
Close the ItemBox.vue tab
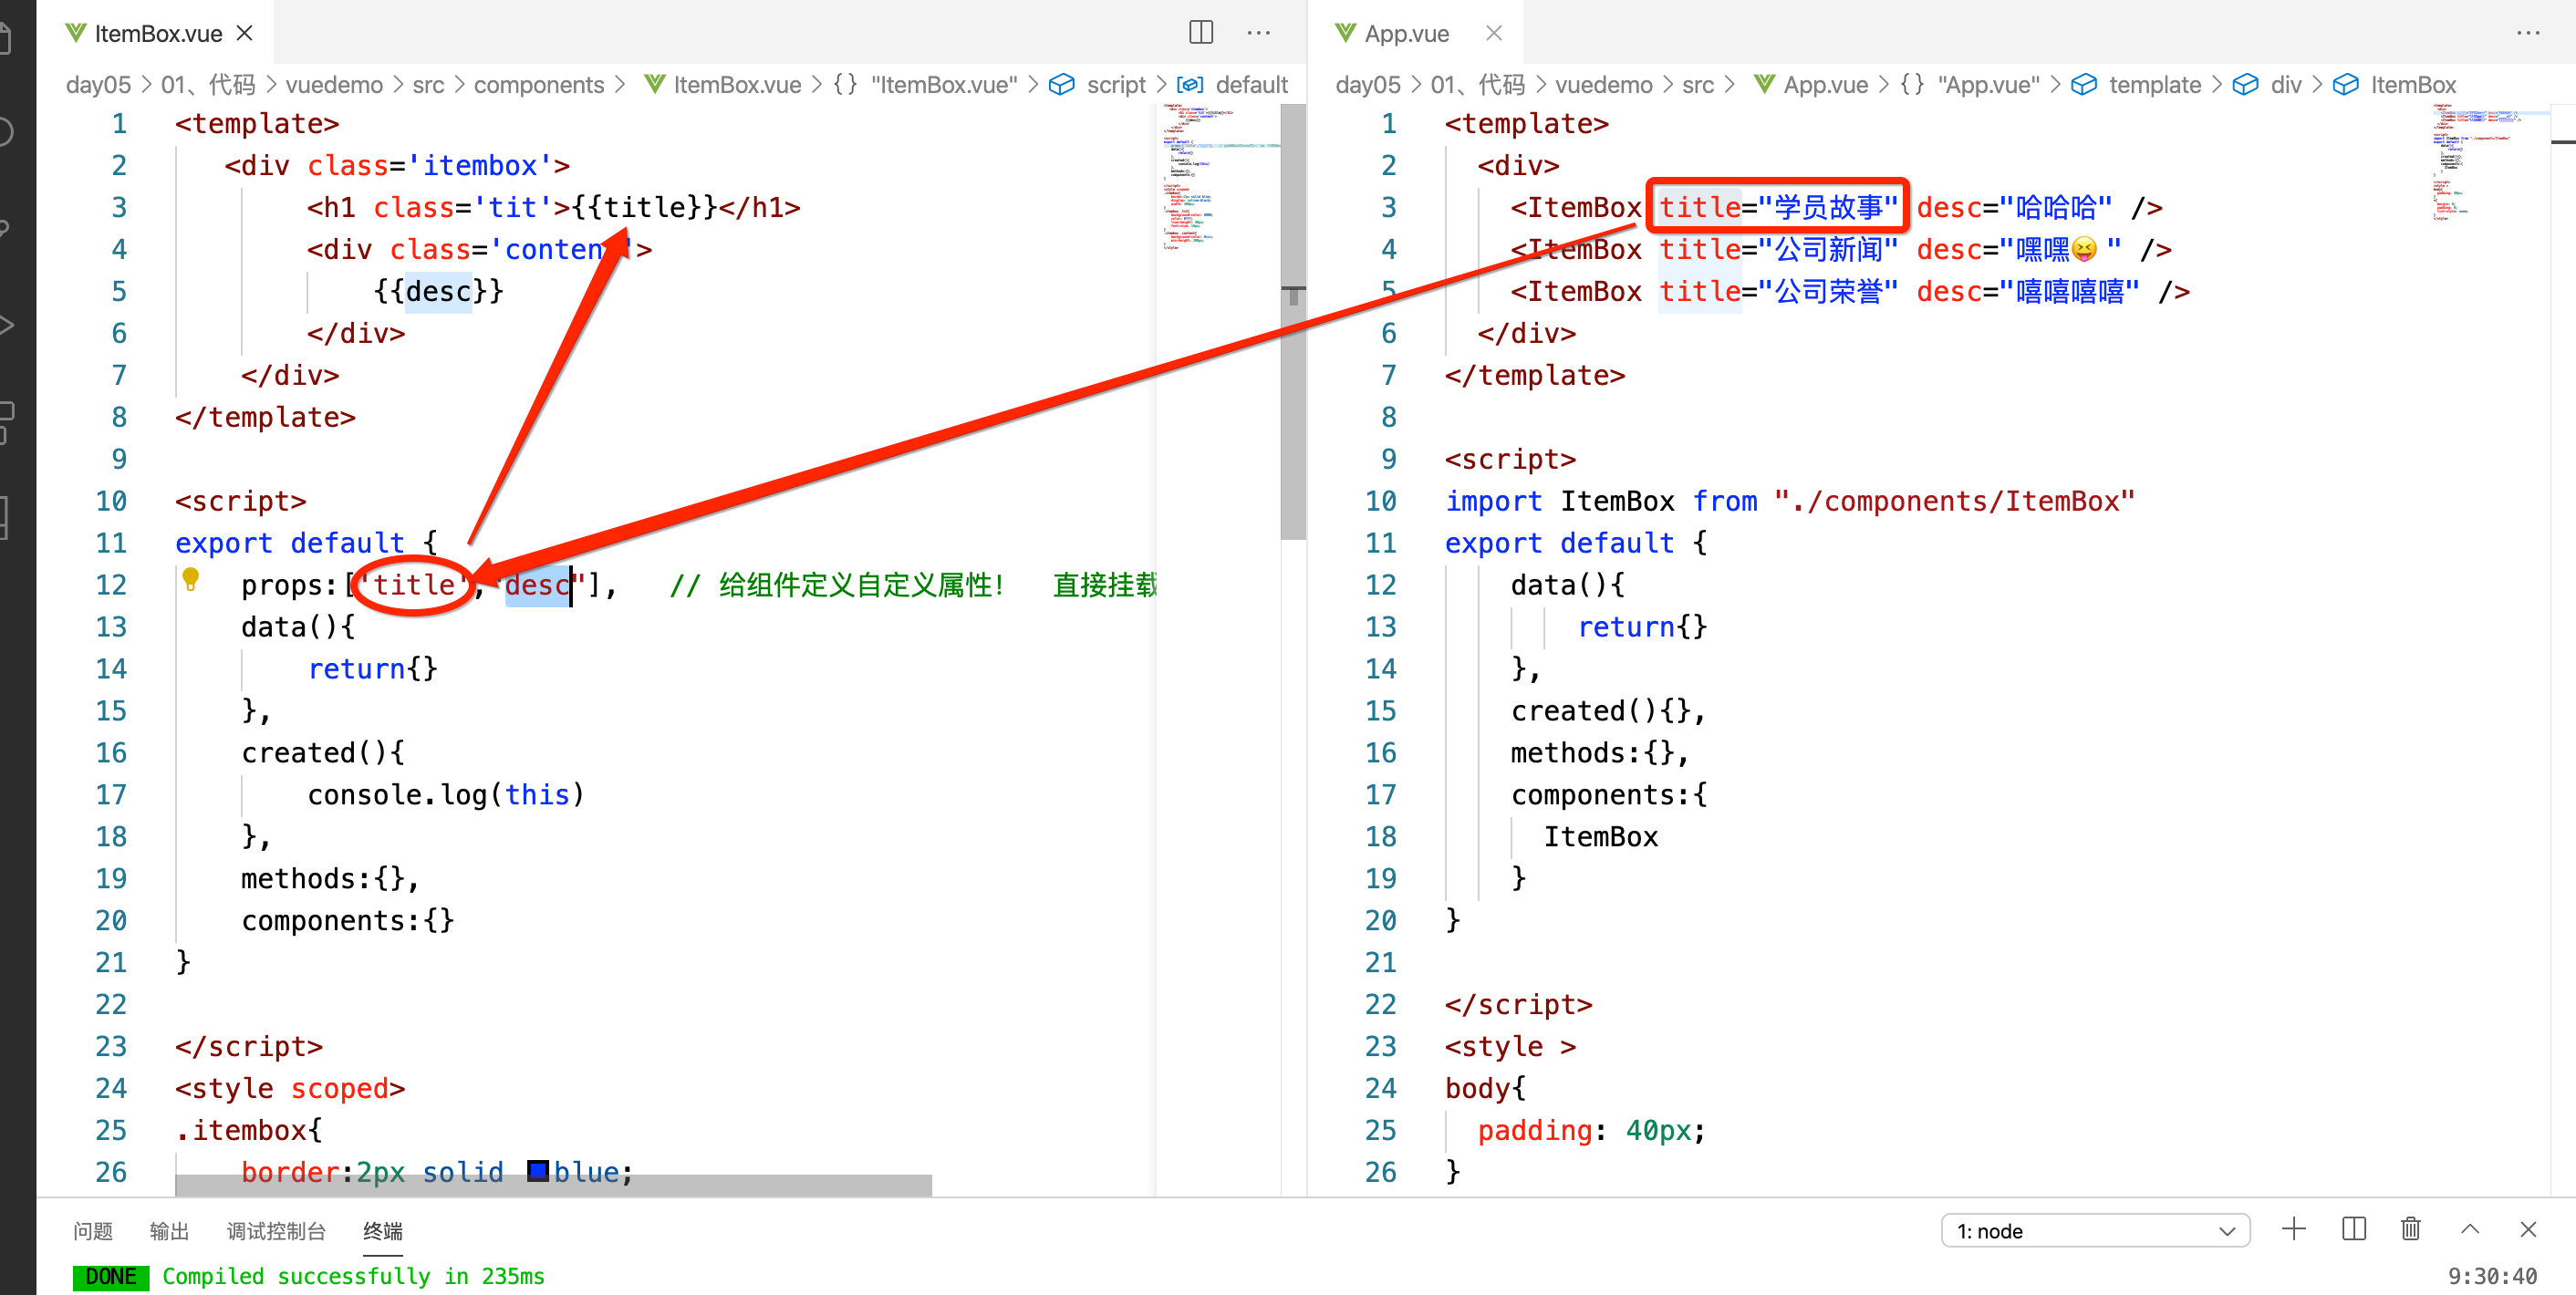click(x=245, y=33)
